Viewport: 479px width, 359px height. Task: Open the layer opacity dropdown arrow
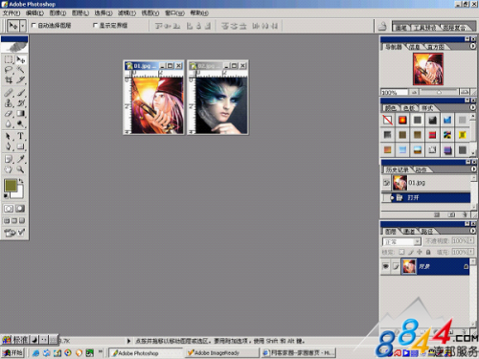(x=471, y=240)
